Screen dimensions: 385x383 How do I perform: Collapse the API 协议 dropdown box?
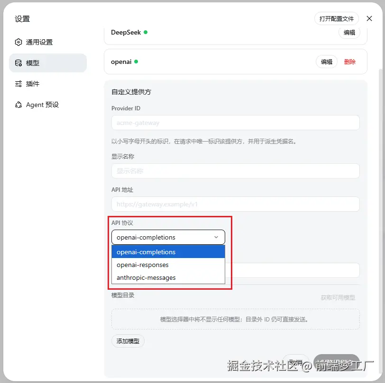pos(168,237)
